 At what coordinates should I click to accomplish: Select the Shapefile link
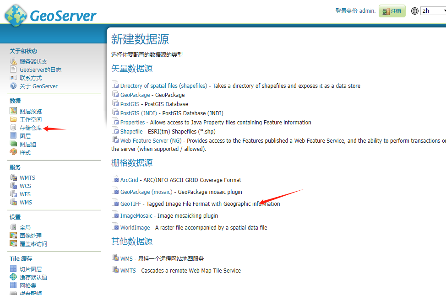tap(131, 131)
